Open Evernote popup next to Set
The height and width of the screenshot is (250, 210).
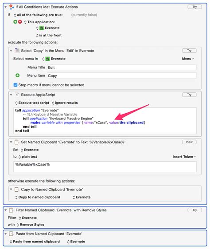point(30,150)
